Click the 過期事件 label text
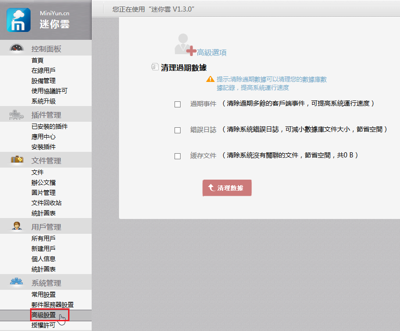The image size is (400, 331). pos(203,104)
